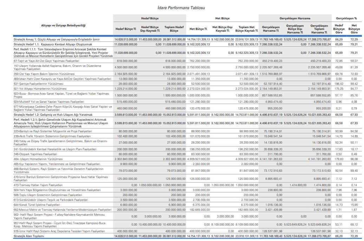Select the Net Bütçe Dışı Kaynak Tl header
Viewport: 364px width, 241px height.
click(222, 29)
